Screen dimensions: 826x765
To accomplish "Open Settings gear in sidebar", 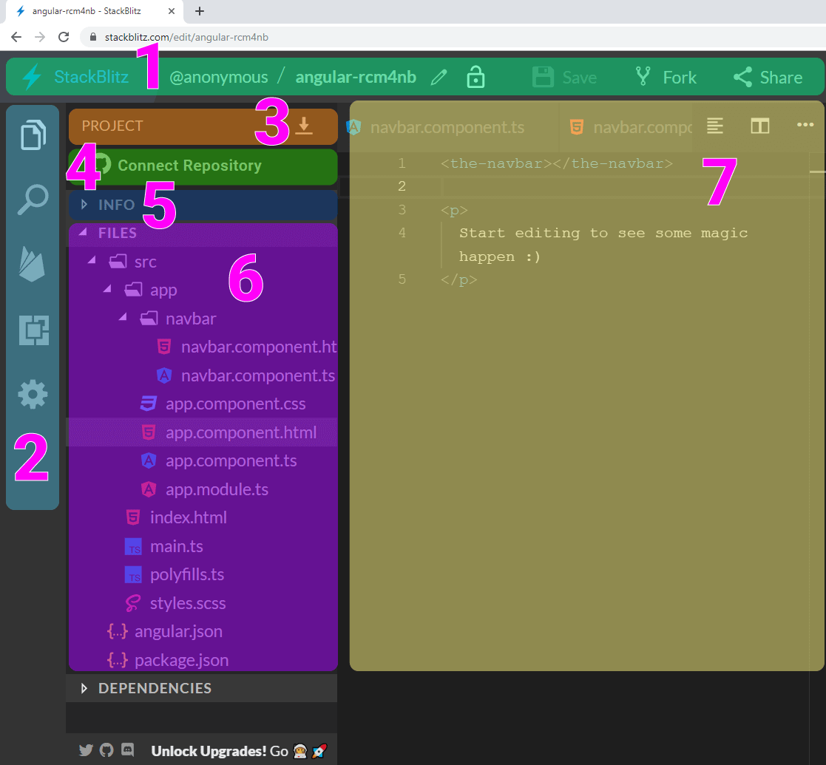I will coord(33,395).
